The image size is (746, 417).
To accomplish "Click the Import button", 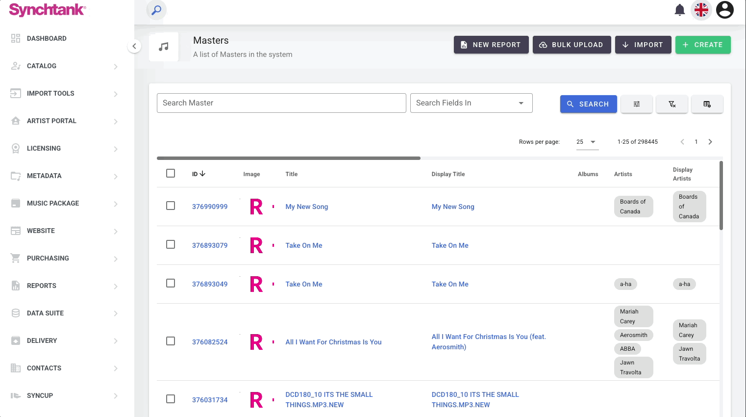I will tap(643, 45).
